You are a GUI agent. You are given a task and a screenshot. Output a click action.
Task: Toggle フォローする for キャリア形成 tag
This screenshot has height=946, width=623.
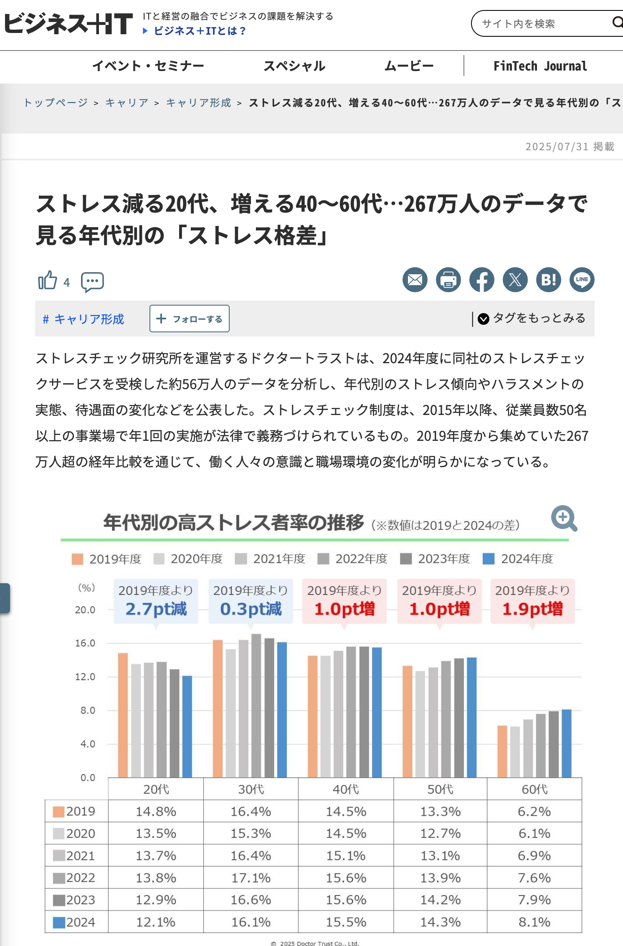(x=190, y=319)
